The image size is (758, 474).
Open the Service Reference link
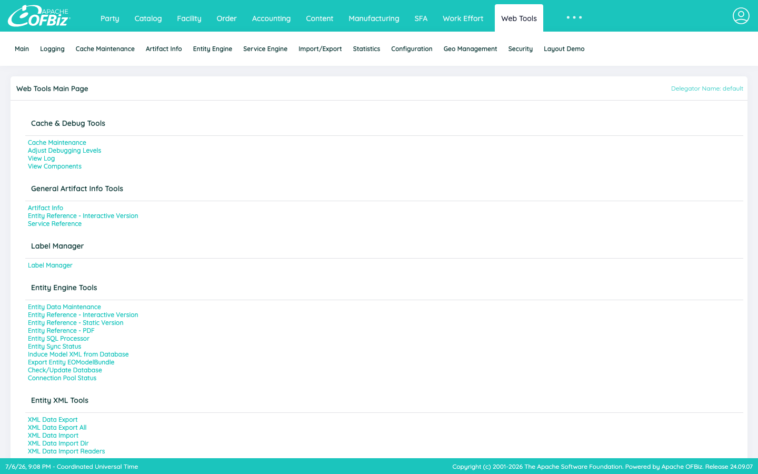point(55,224)
